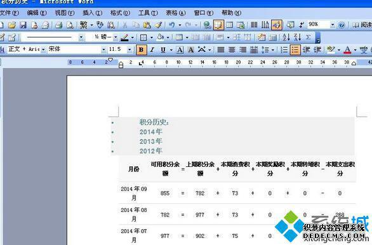Increase indent in the formatting toolbar
Image resolution: width=372 pixels, height=245 pixels.
pyautogui.click(x=317, y=50)
